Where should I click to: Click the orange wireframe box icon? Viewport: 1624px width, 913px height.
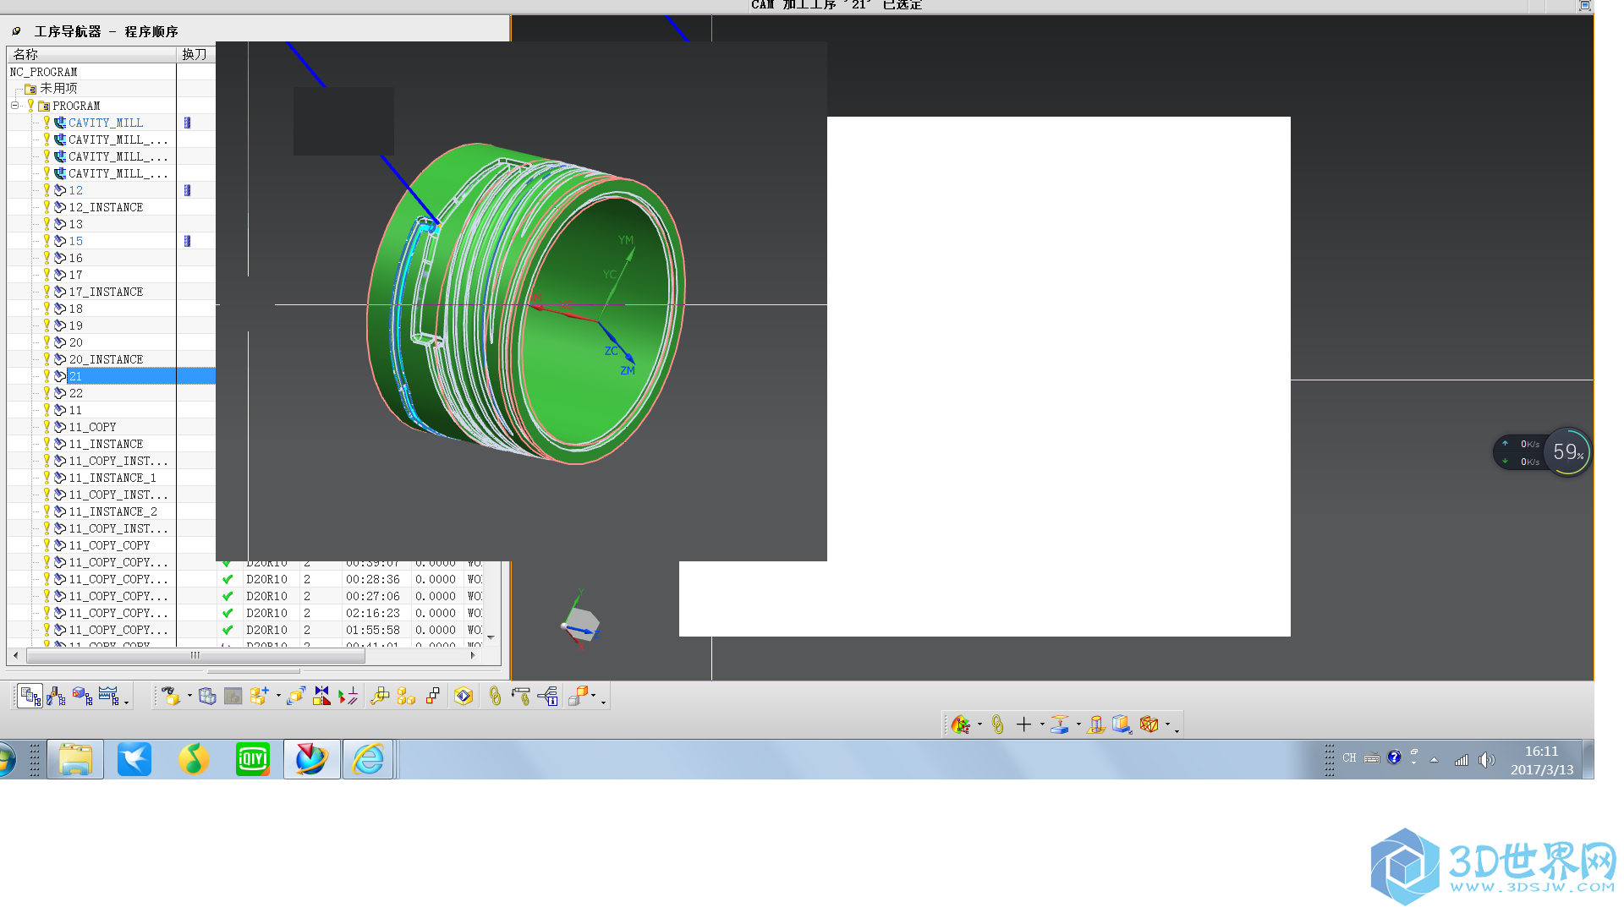point(1149,724)
